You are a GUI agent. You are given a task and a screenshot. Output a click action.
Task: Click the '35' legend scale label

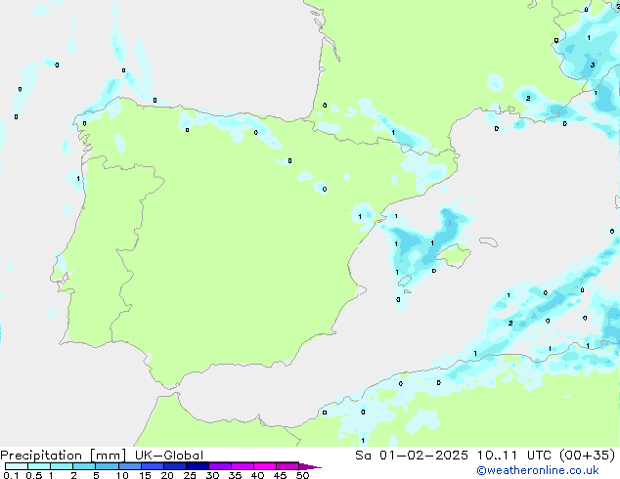[235, 475]
